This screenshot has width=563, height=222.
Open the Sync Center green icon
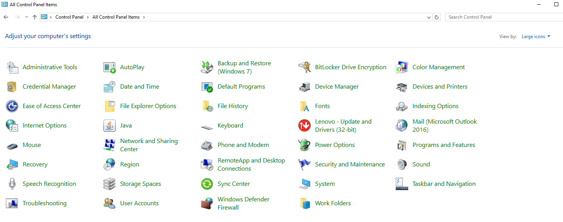[207, 184]
